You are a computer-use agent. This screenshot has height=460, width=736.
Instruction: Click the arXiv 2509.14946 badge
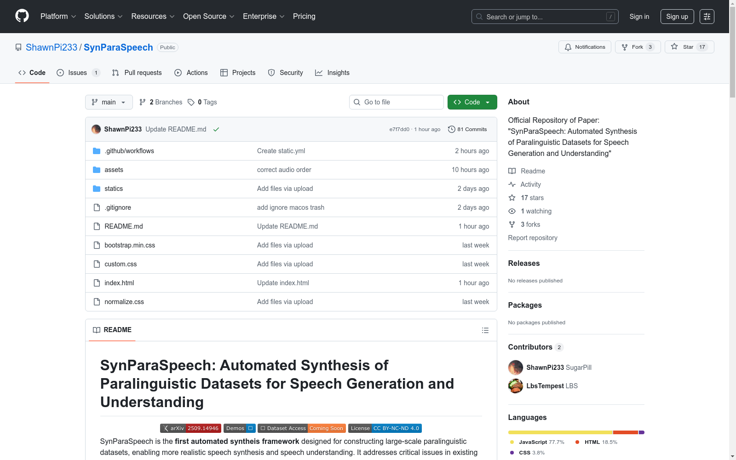tap(190, 428)
